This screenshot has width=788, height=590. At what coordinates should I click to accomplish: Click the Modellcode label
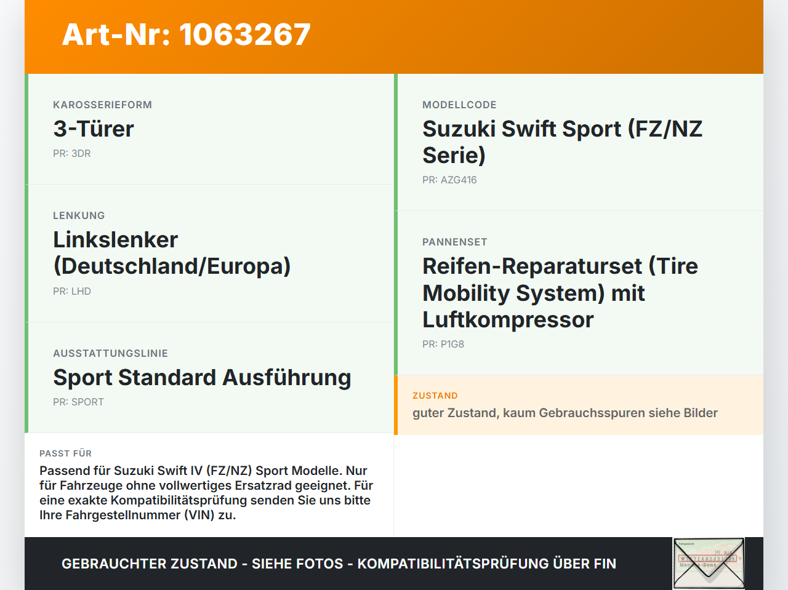pyautogui.click(x=459, y=105)
